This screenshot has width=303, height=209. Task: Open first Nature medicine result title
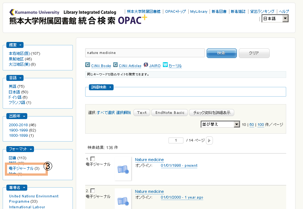click(149, 160)
